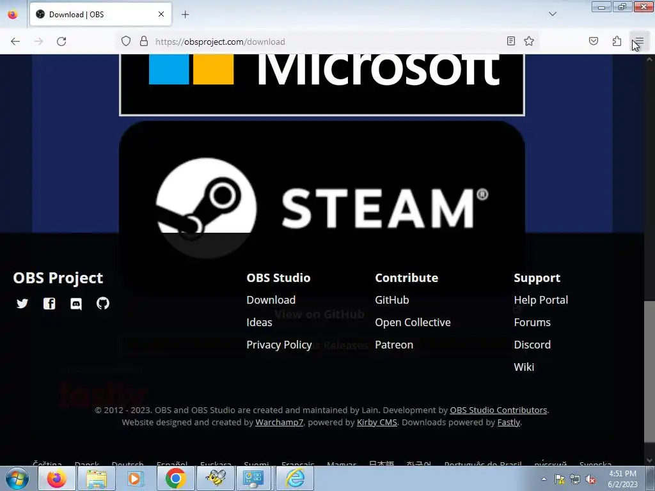655x491 pixels.
Task: Open the Help Portal link
Action: click(541, 300)
